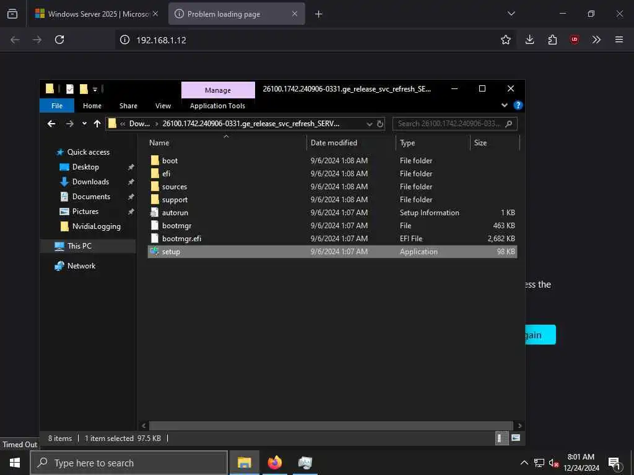
Task: Sort by the Name column header
Action: coord(227,143)
